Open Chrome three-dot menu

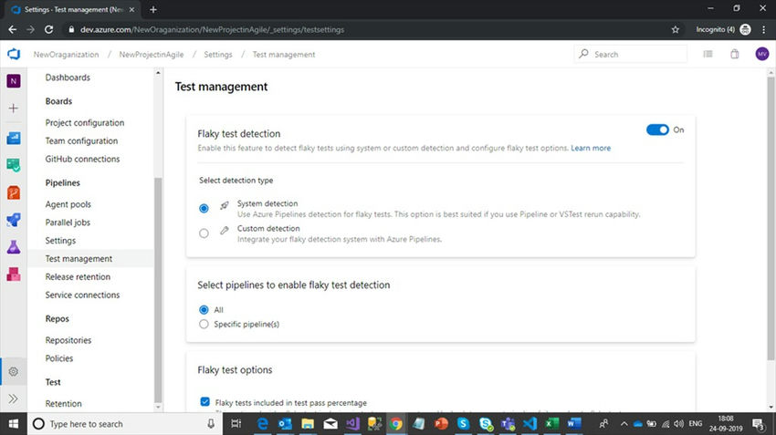(763, 30)
